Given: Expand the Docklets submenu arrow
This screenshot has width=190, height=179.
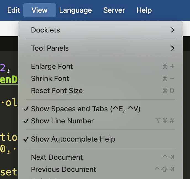Looking at the screenshot, I should [173, 30].
